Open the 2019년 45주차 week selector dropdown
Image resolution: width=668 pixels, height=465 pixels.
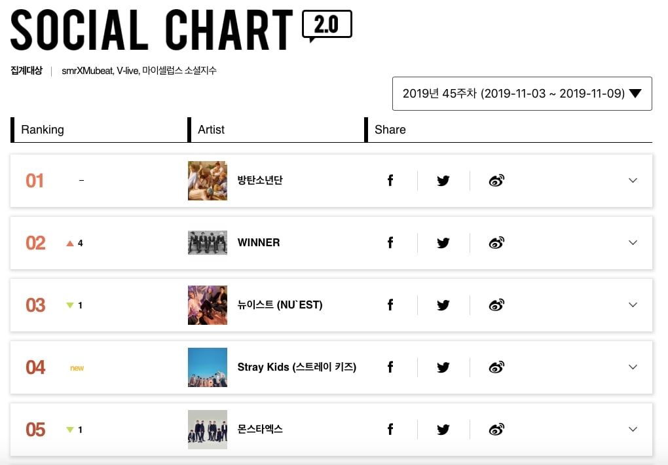coord(522,94)
